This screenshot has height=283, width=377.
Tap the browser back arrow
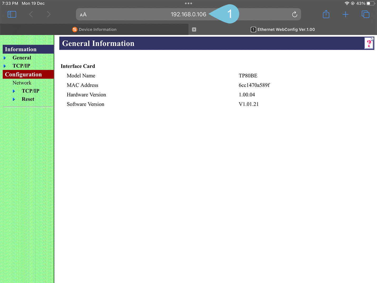pos(31,14)
